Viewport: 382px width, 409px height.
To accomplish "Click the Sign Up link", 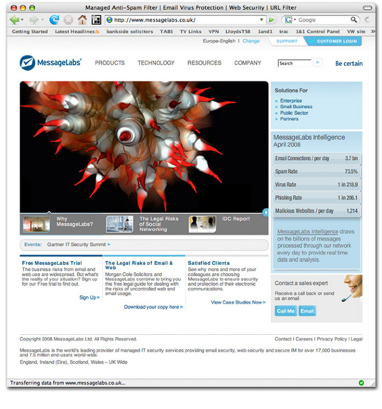I will (x=90, y=297).
